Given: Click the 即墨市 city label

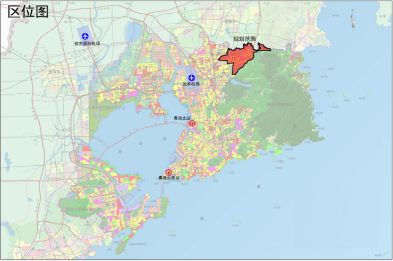Looking at the screenshot, I should pos(230,22).
